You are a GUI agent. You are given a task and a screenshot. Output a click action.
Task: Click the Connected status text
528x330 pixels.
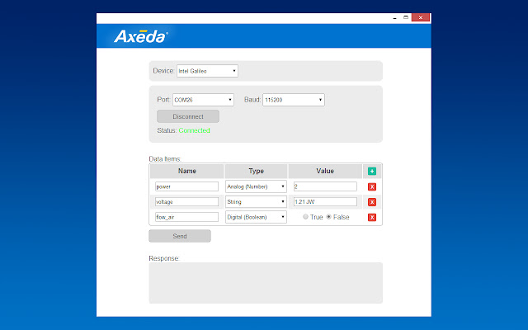(x=195, y=130)
